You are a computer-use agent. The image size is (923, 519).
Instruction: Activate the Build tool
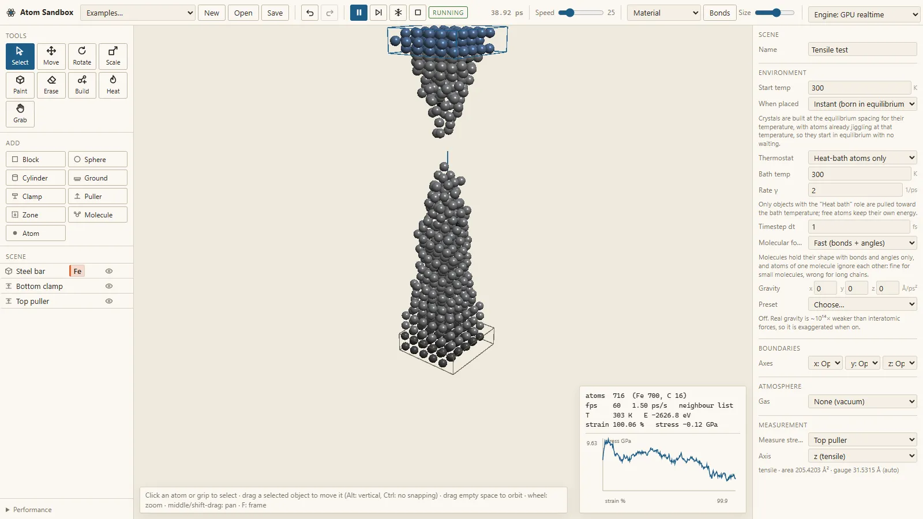[x=82, y=85]
